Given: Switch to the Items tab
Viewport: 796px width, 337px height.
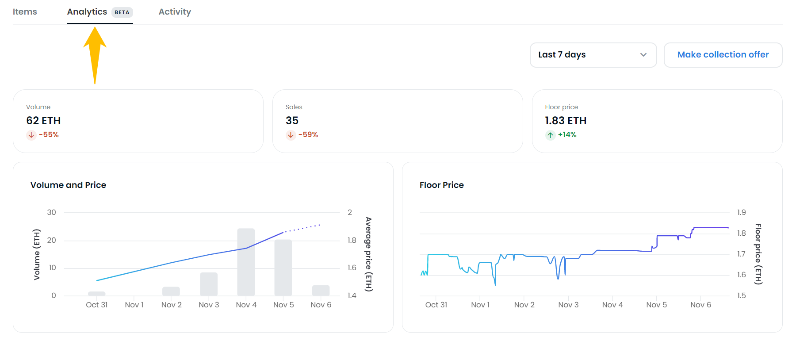Looking at the screenshot, I should (x=25, y=12).
